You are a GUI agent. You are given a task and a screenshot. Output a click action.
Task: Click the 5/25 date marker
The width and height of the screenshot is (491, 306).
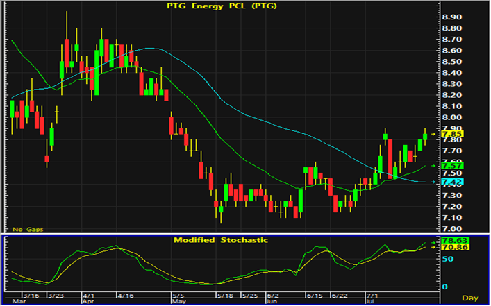[x=249, y=296]
